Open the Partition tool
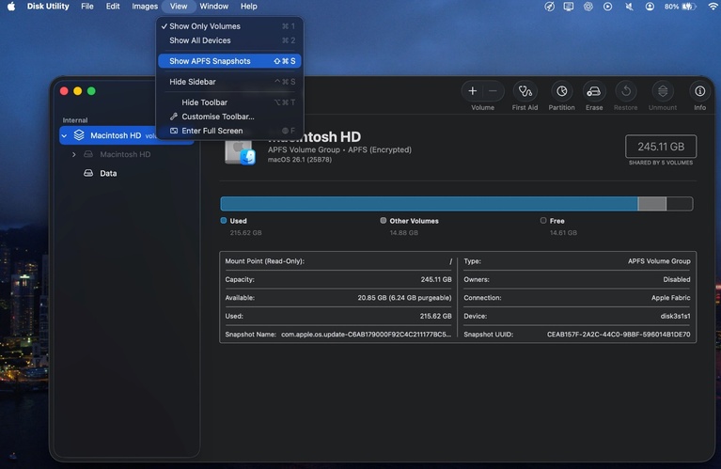This screenshot has width=721, height=469. (x=561, y=91)
